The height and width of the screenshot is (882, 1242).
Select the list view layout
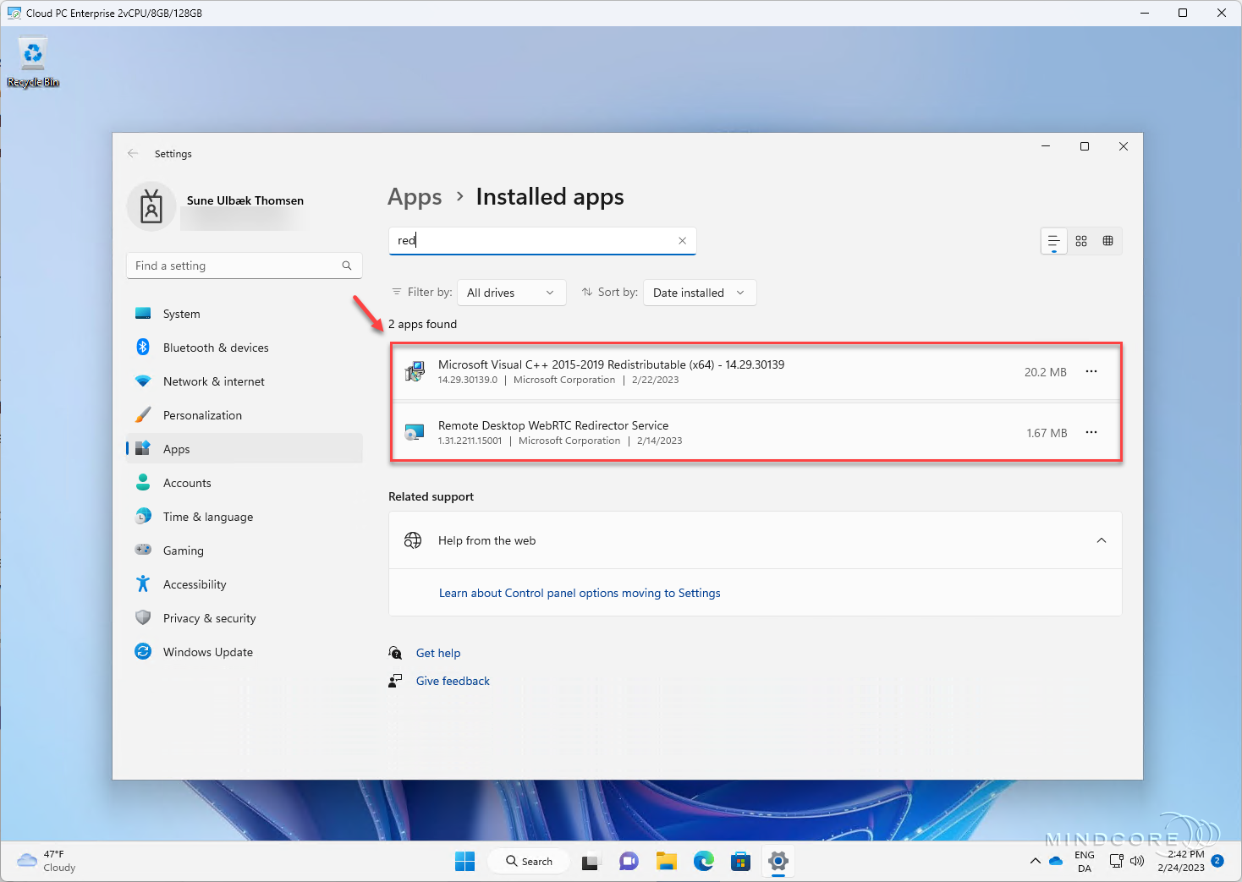point(1053,240)
